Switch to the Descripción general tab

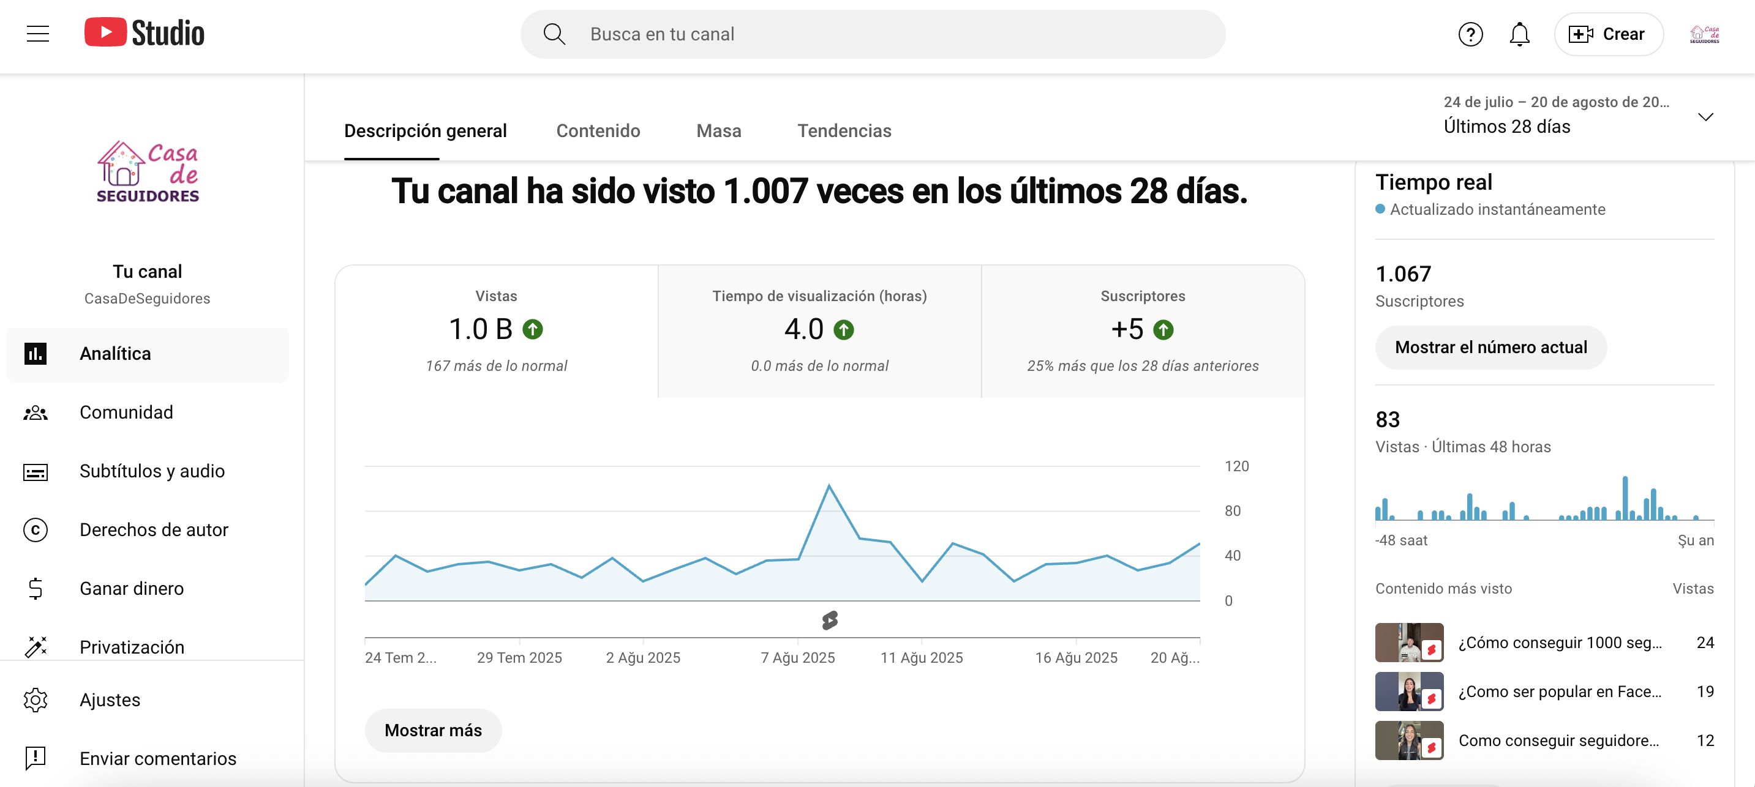pos(425,131)
